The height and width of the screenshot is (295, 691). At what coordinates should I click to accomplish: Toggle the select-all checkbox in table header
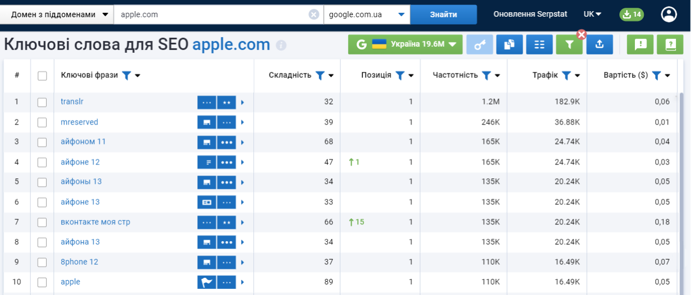click(x=42, y=76)
